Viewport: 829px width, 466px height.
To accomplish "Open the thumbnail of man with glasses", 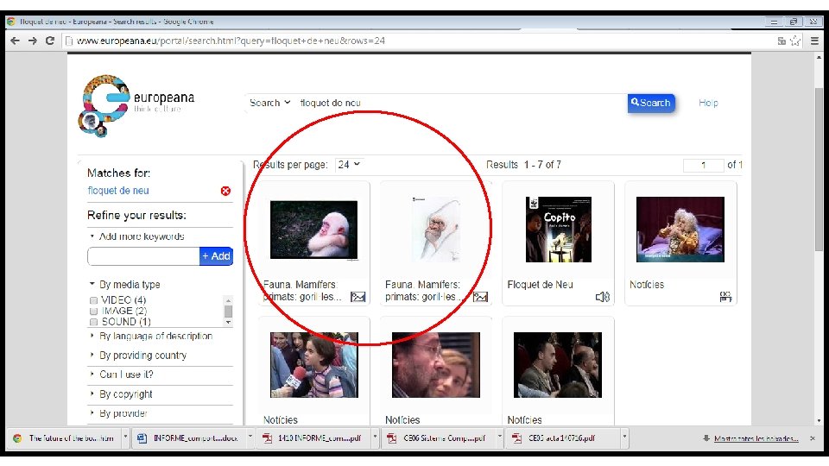I will (435, 365).
